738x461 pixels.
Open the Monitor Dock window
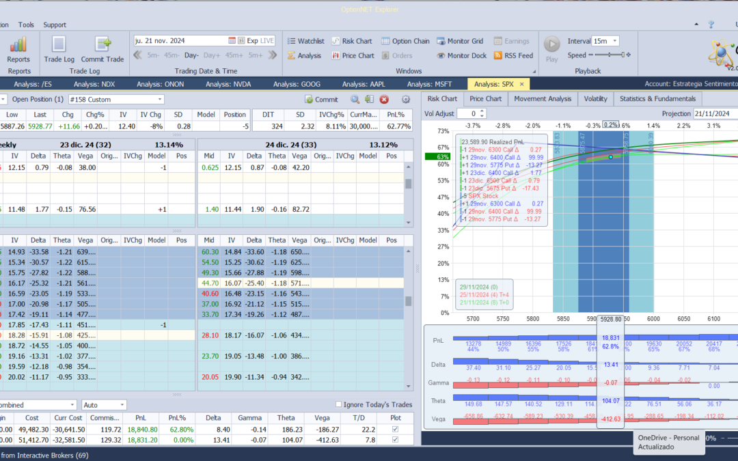(461, 55)
